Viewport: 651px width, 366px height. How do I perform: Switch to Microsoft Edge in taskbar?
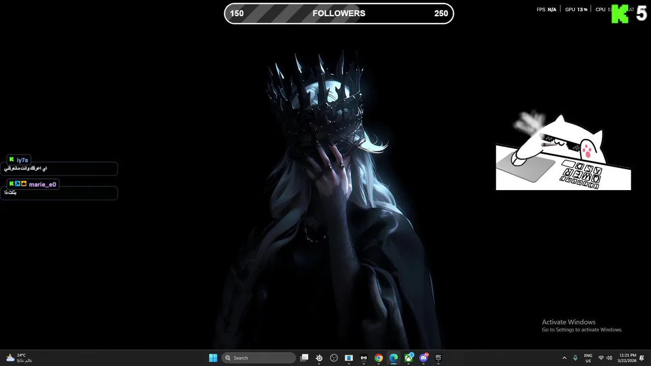pyautogui.click(x=393, y=358)
